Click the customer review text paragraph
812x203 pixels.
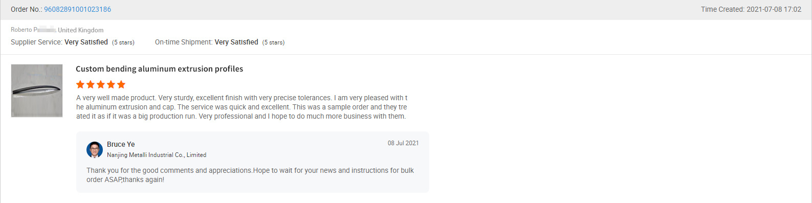pyautogui.click(x=242, y=107)
